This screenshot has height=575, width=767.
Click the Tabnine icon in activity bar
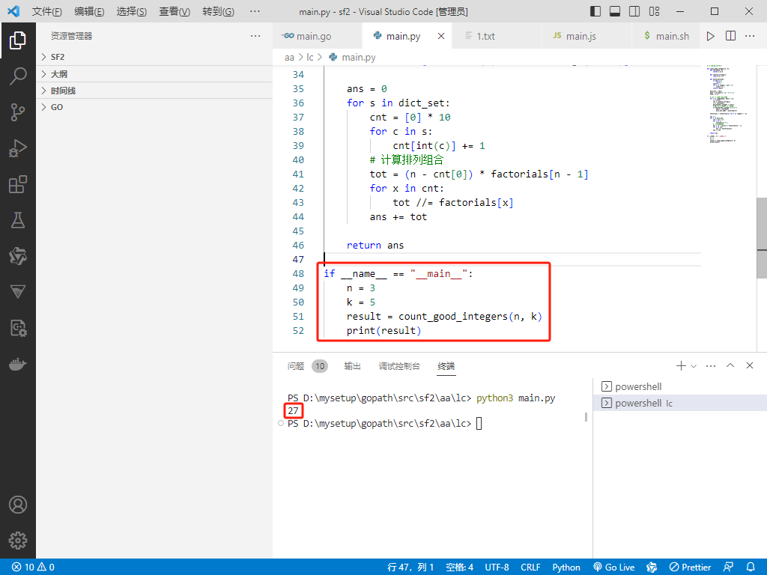click(x=18, y=256)
